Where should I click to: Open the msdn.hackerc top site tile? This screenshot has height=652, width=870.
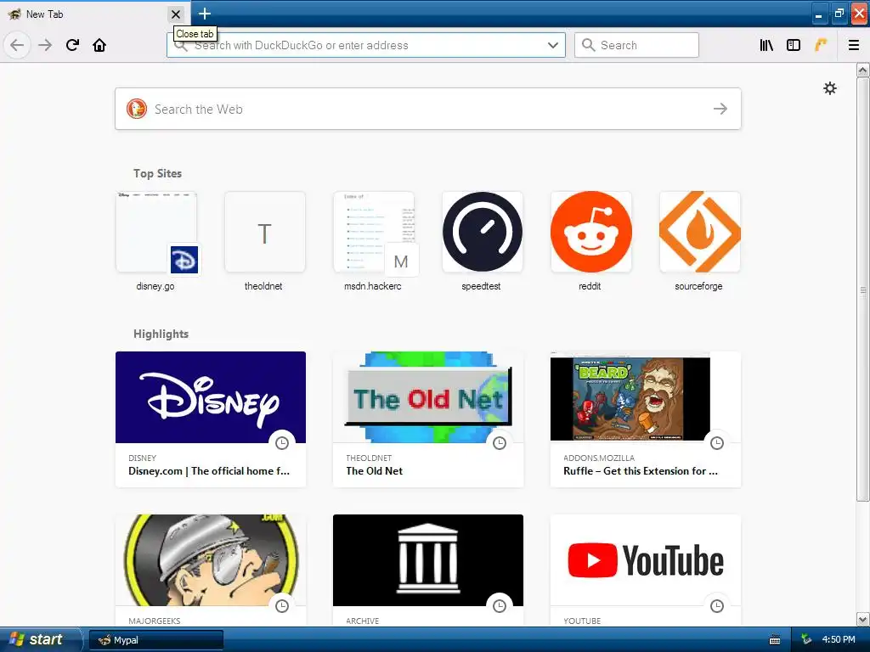tap(374, 232)
